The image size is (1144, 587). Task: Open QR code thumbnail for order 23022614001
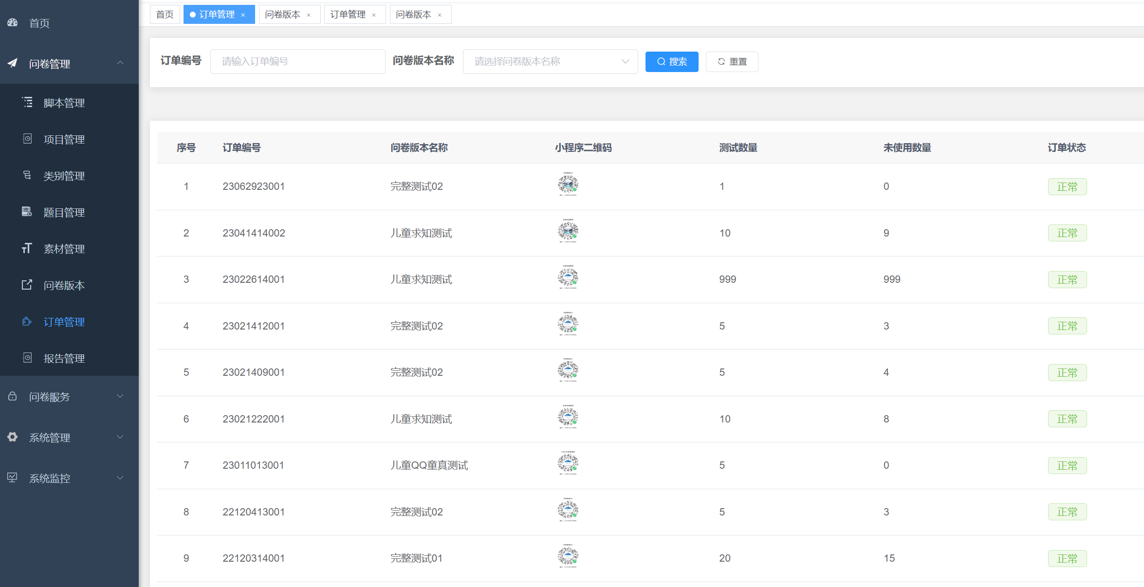pyautogui.click(x=568, y=277)
